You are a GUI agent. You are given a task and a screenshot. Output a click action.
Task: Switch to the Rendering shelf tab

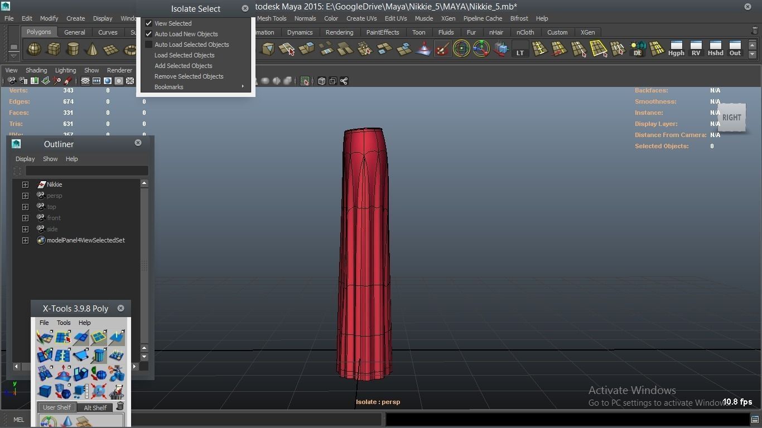(x=339, y=32)
